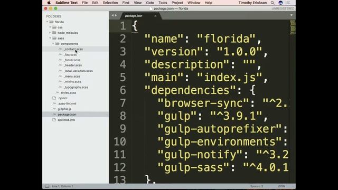Open the Help menu
Viewport: 338px width, 190px height.
pos(208,3)
